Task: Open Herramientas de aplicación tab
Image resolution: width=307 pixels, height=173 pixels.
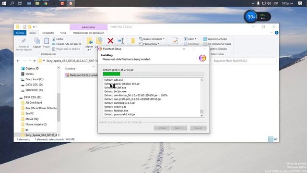Action: (x=88, y=33)
